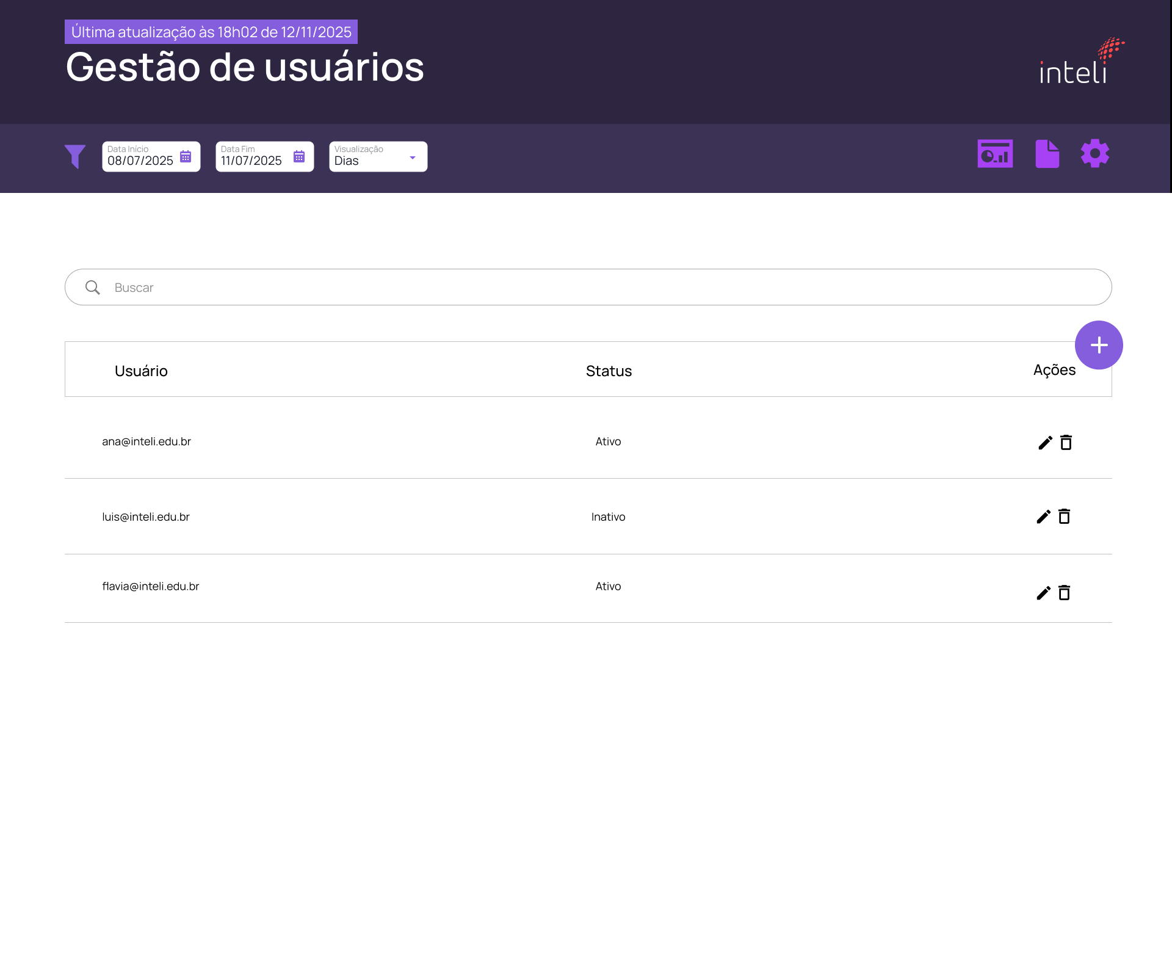Delete the user ana@inteli.edu.br
This screenshot has height=969, width=1172.
pos(1066,442)
